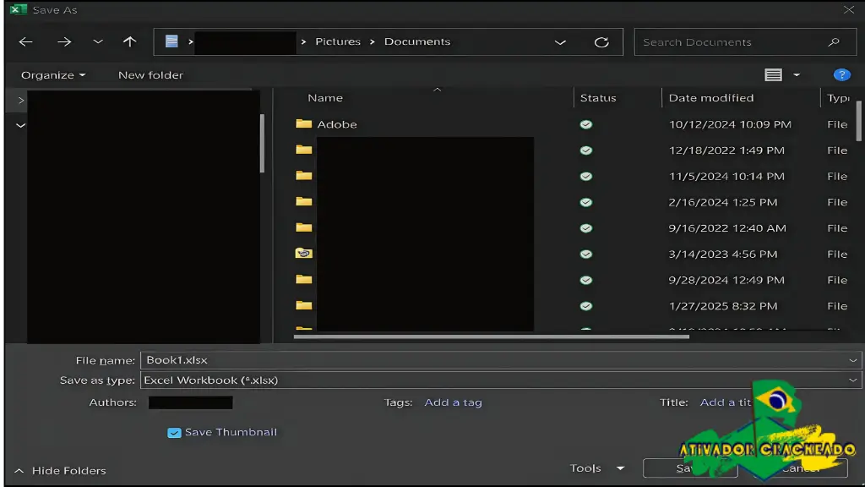Click sync status icon for 11/5/2024 row

(586, 176)
